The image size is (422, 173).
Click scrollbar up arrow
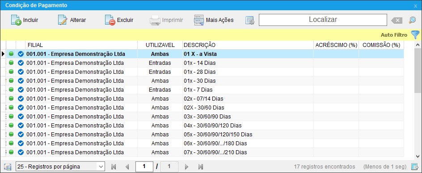click(x=418, y=45)
